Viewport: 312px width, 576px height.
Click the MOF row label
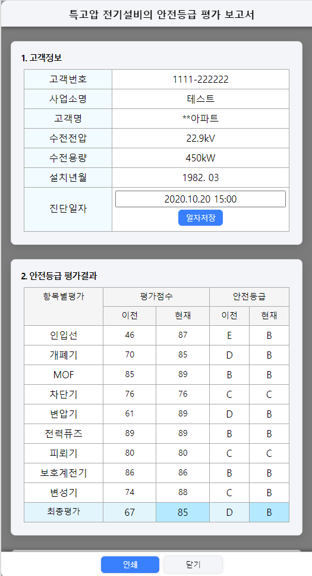(x=64, y=375)
